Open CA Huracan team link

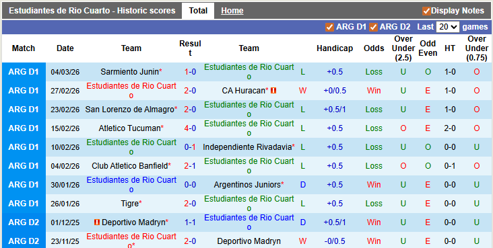click(x=244, y=91)
